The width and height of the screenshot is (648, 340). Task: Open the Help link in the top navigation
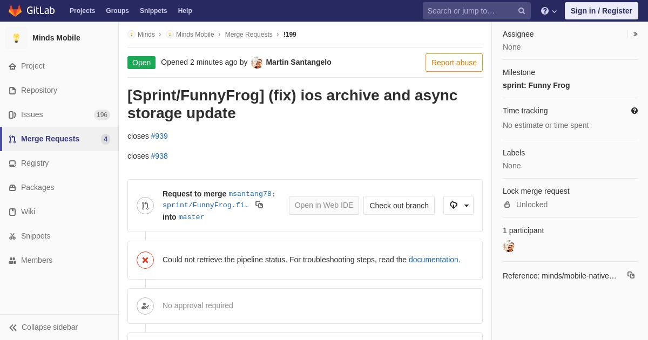[185, 11]
